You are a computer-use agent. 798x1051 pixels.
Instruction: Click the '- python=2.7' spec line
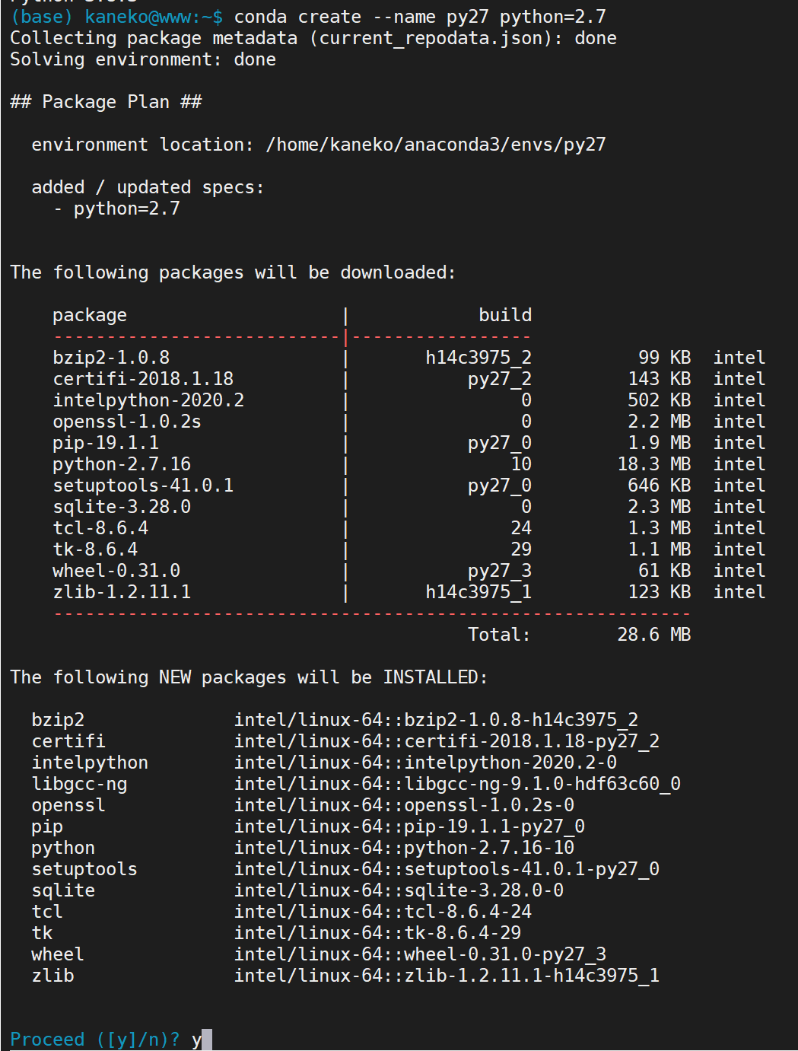pyautogui.click(x=116, y=208)
